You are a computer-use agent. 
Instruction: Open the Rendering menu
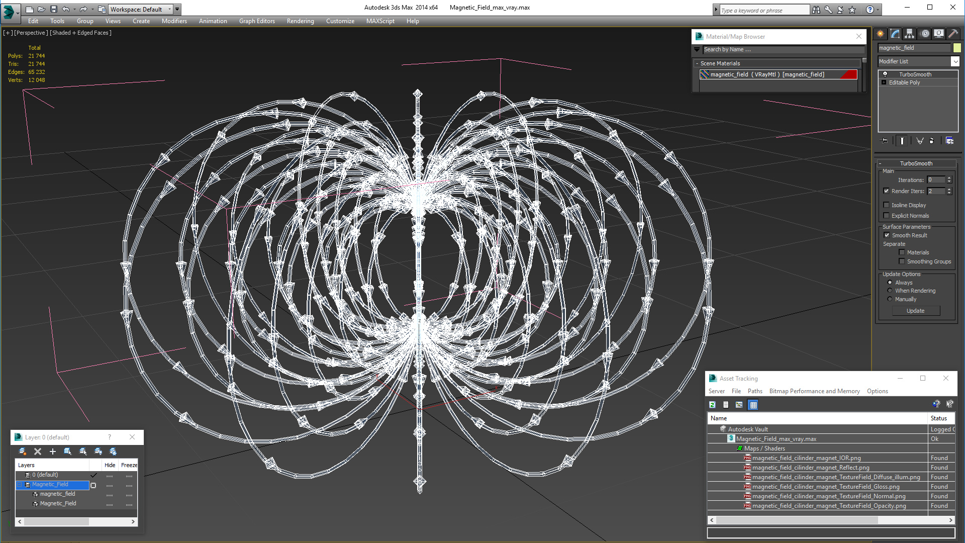[x=300, y=21]
